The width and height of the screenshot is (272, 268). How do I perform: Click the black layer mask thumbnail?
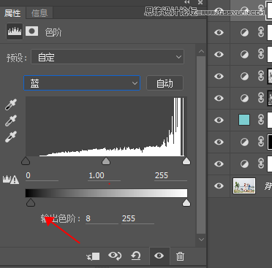[x=270, y=142]
